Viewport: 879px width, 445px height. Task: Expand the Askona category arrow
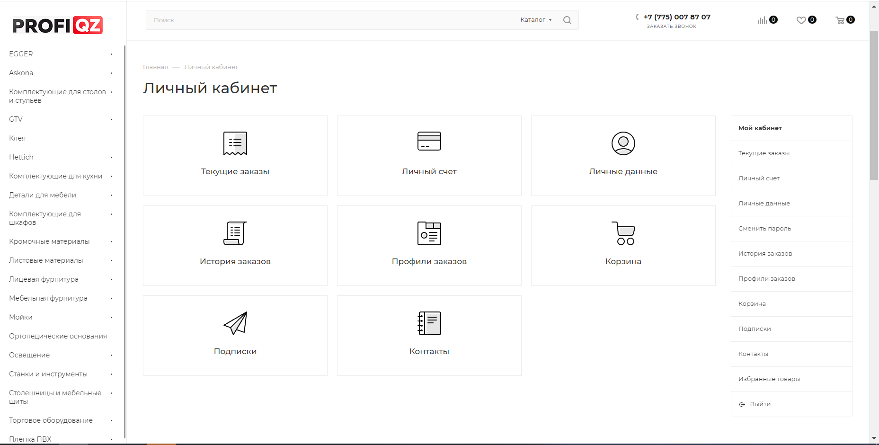pyautogui.click(x=111, y=73)
